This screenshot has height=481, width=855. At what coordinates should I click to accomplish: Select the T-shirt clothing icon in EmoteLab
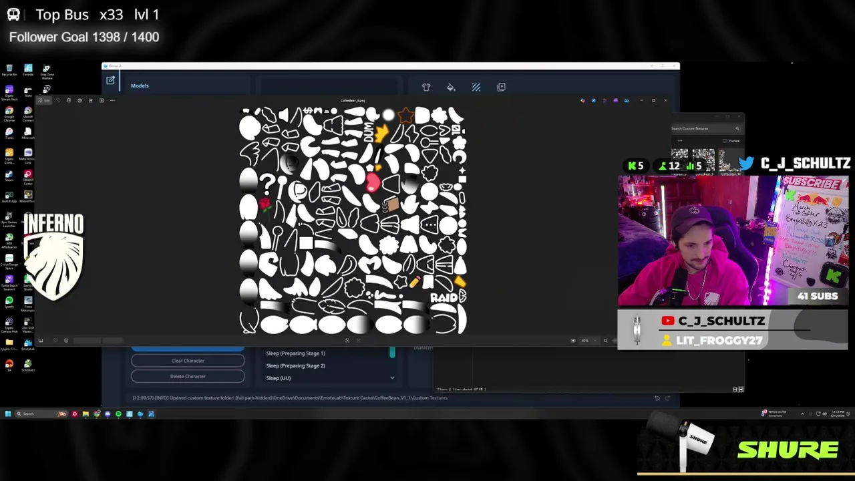pos(426,87)
